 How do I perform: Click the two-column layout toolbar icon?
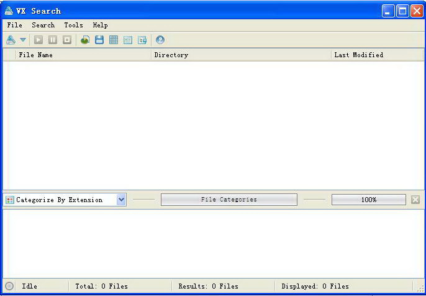pos(128,40)
